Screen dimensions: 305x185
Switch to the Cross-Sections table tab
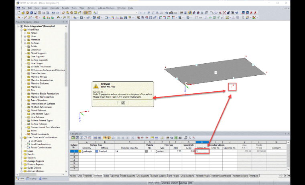pos(187,176)
